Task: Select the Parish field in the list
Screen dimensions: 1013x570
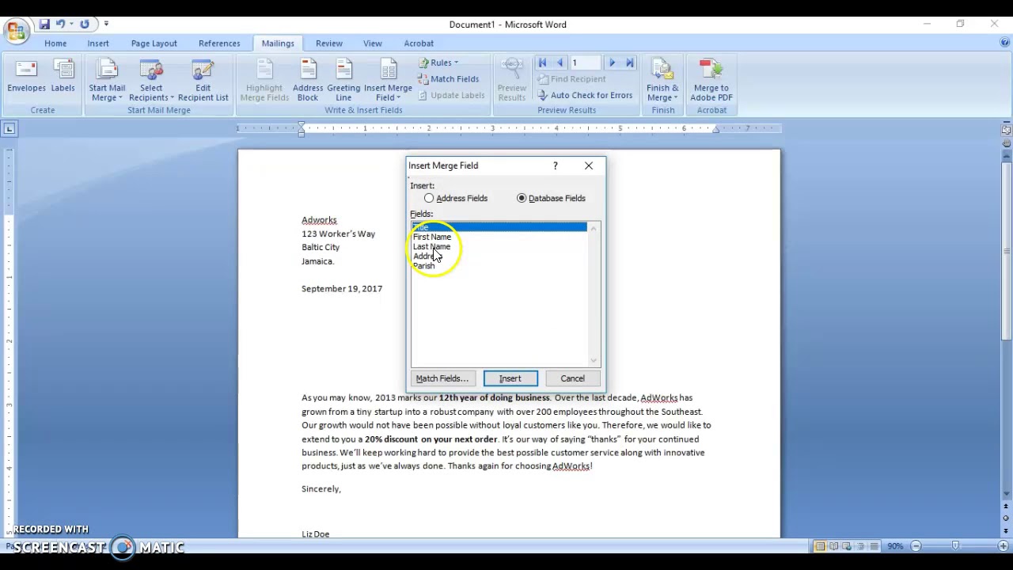Action: coord(499,266)
